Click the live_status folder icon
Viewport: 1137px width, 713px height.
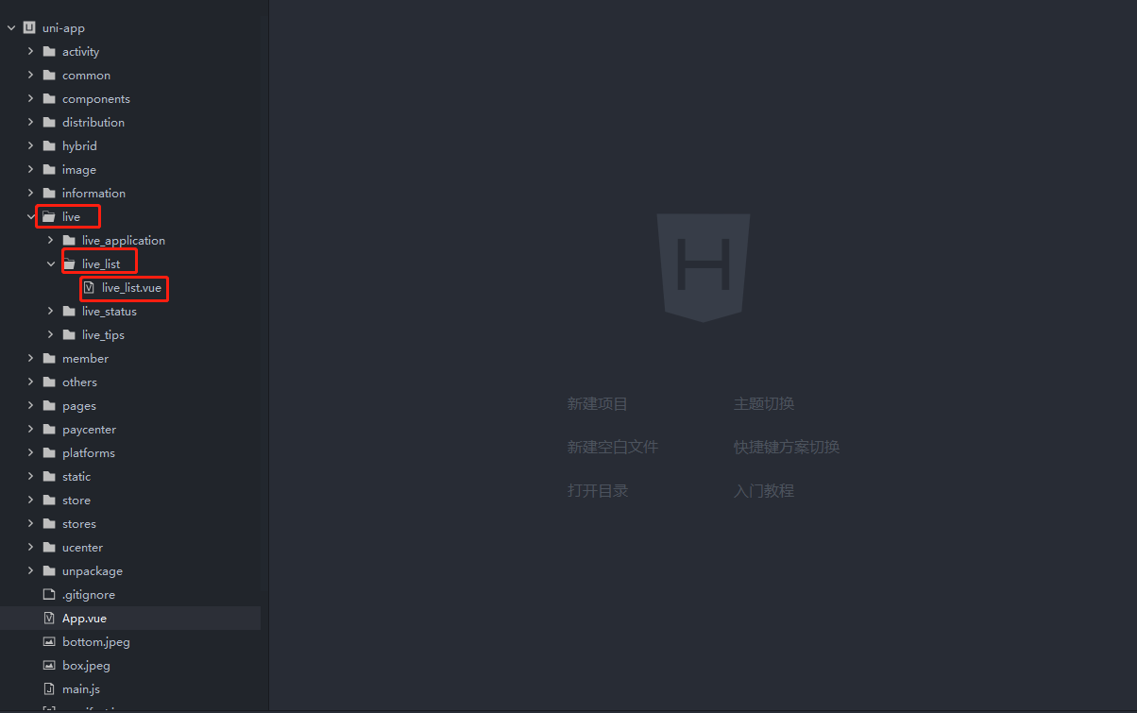coord(69,312)
